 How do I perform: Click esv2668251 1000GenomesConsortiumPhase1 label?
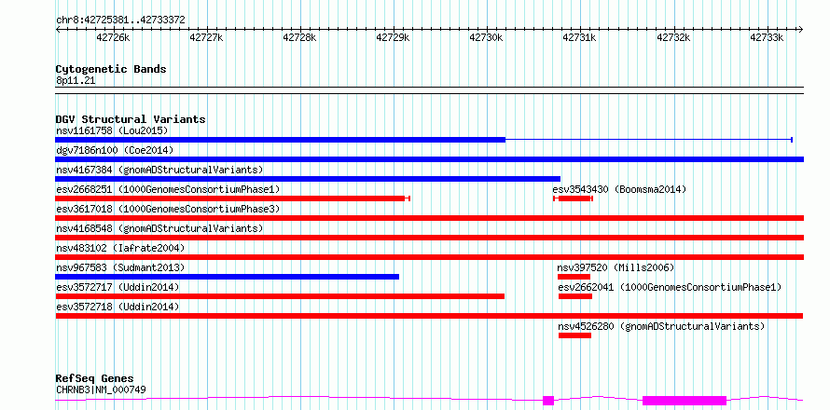pos(168,189)
